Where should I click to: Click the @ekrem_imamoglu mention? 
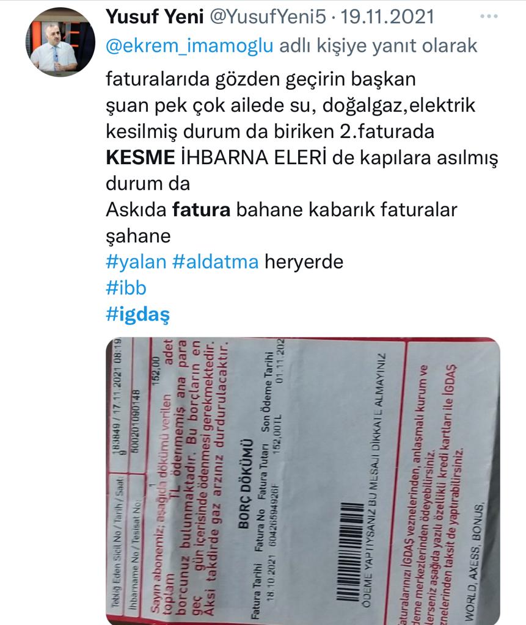pos(189,46)
